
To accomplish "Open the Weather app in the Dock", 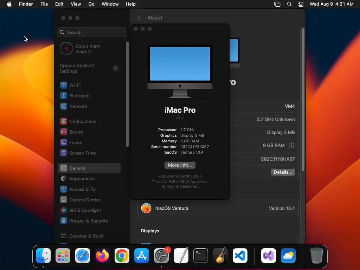I will [288, 256].
